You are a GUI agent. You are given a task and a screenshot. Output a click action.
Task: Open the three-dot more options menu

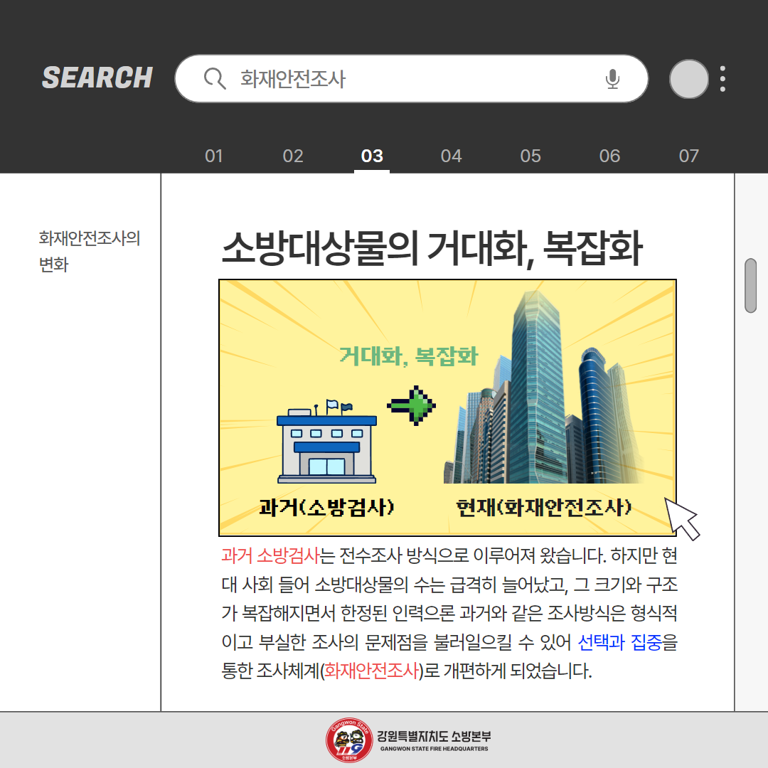tap(722, 79)
